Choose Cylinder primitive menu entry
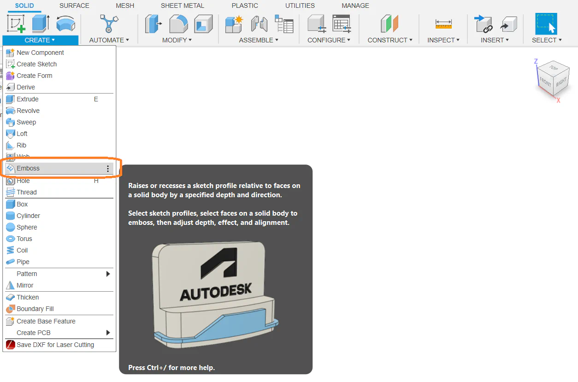The image size is (578, 382). 59,216
